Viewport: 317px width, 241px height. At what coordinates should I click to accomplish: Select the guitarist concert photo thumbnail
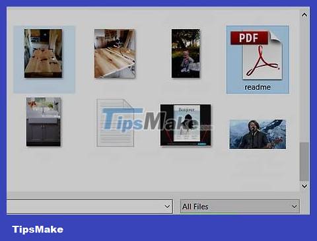pos(258,135)
